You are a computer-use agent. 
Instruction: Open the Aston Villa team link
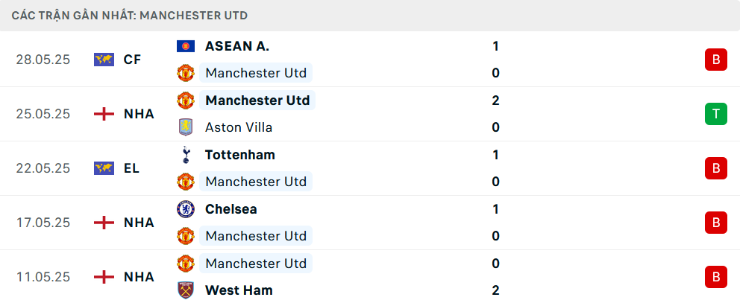click(x=239, y=127)
